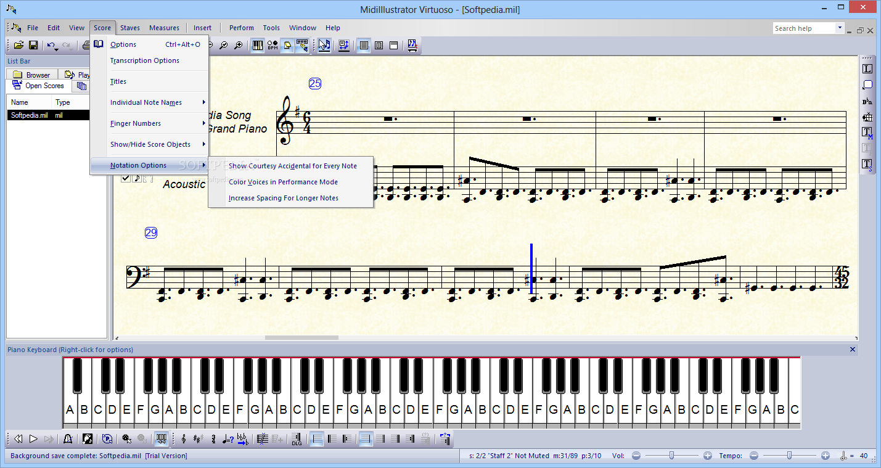Open the Staves menu
Viewport: 881px width, 468px height.
pos(130,28)
